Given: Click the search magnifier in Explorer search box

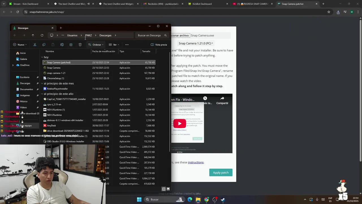Looking at the screenshot, I should [x=165, y=35].
